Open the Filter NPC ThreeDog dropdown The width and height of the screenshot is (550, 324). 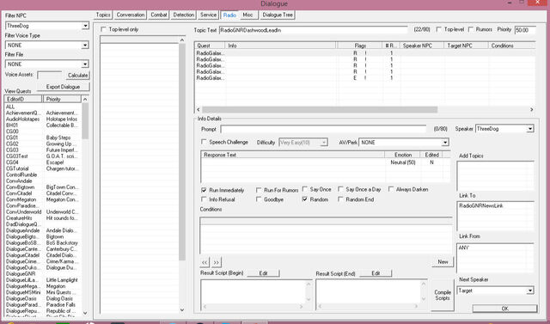click(85, 26)
